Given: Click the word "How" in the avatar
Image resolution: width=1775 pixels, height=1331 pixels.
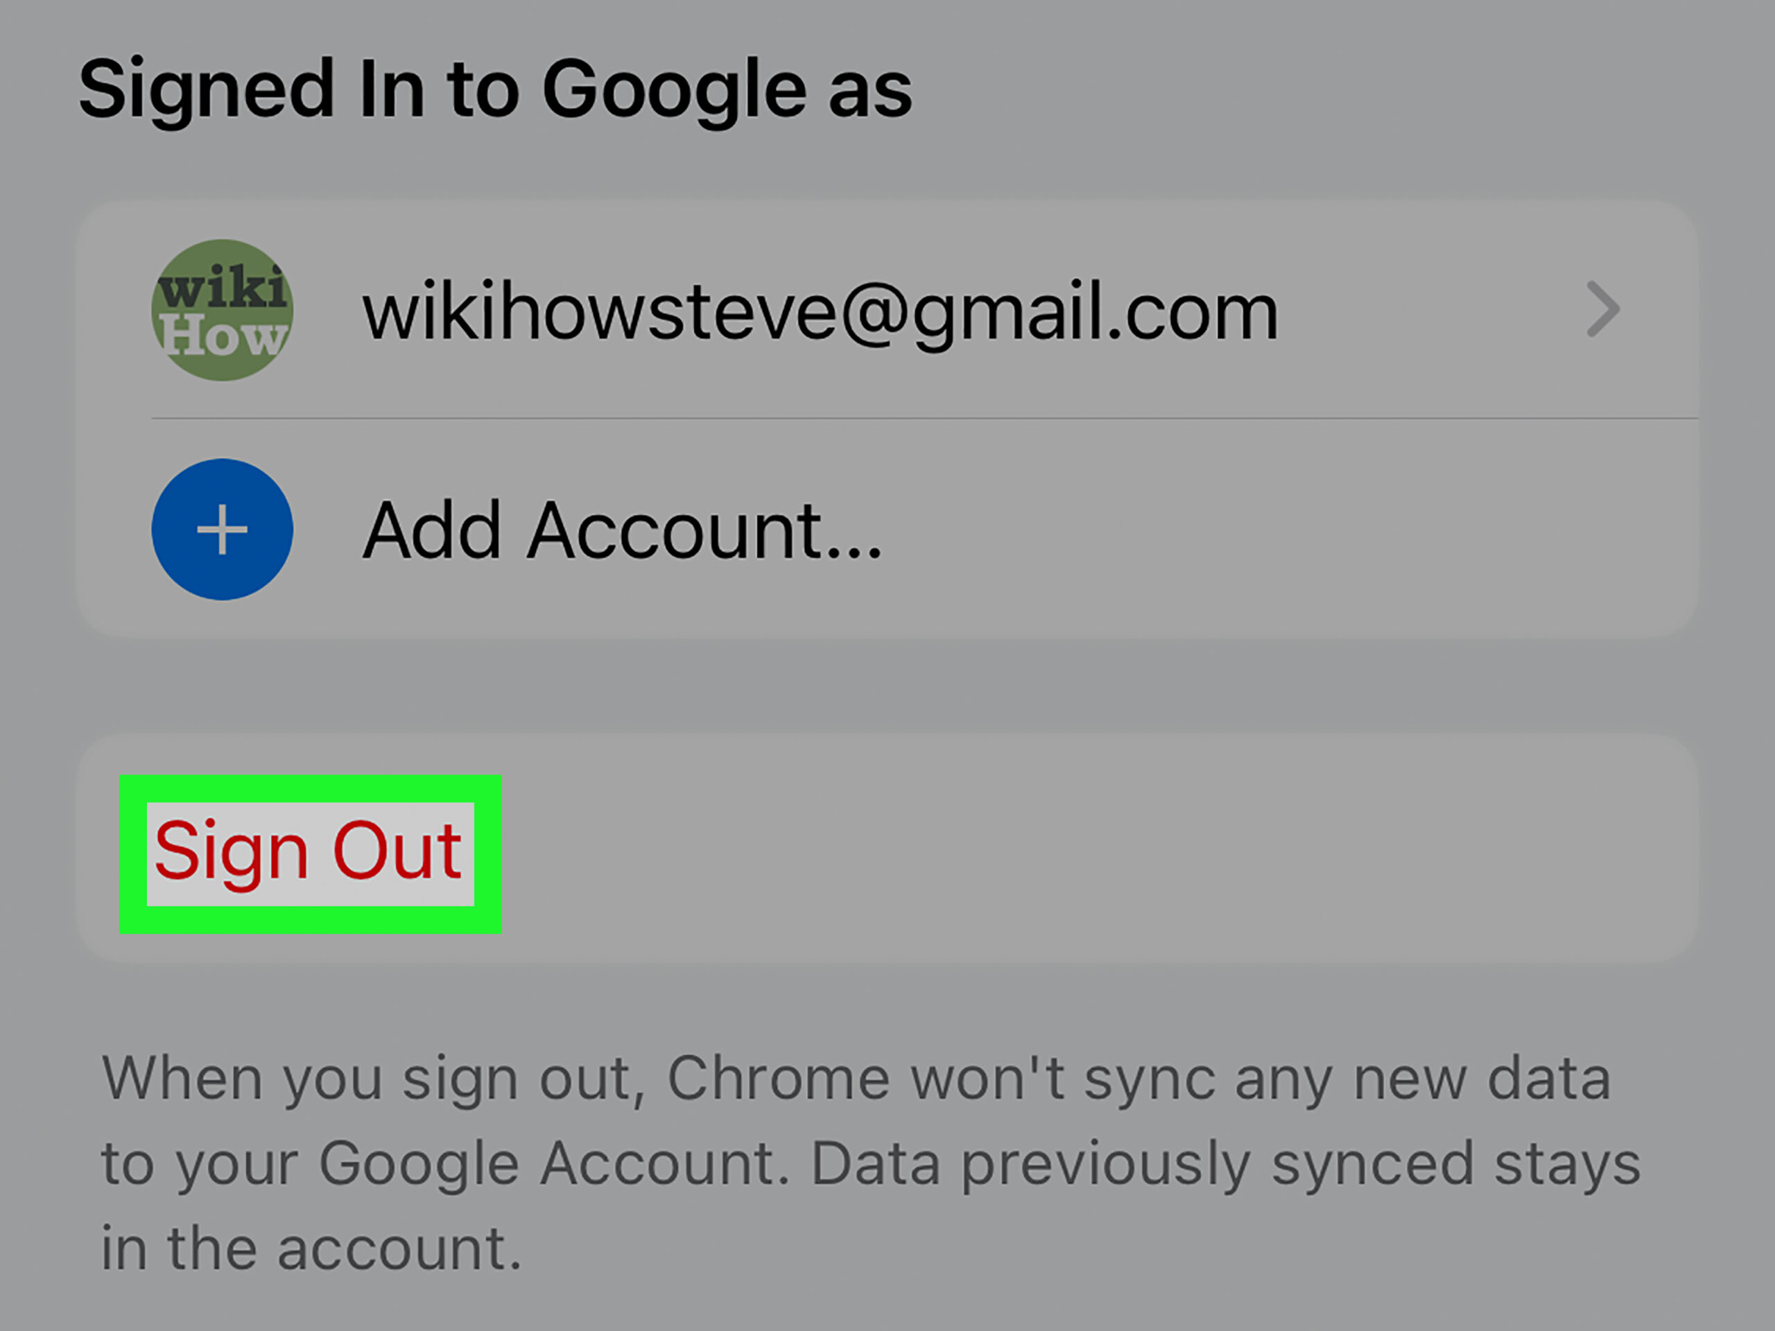Looking at the screenshot, I should (223, 336).
